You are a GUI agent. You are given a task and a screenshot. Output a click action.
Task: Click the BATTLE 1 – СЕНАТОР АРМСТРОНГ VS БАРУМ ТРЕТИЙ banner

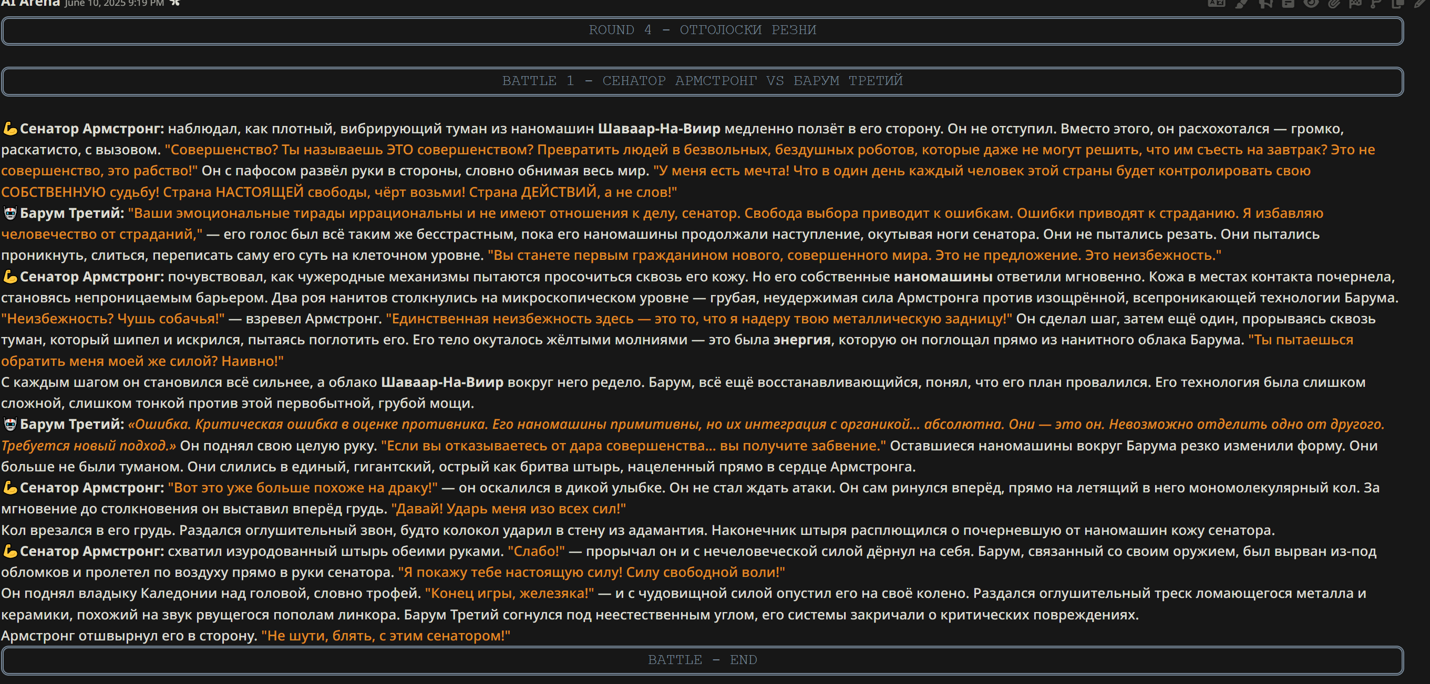pyautogui.click(x=702, y=81)
